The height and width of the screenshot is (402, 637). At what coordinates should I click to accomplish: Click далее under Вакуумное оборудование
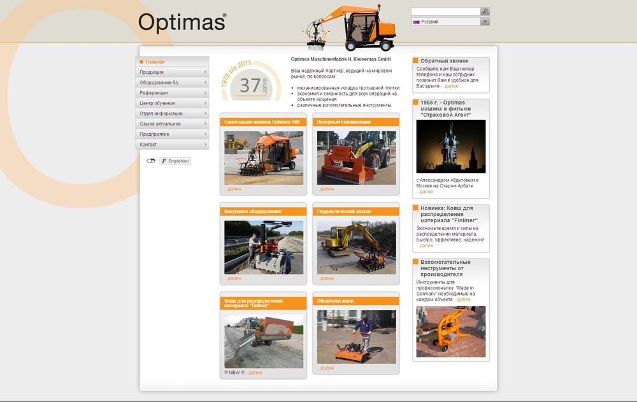point(233,278)
